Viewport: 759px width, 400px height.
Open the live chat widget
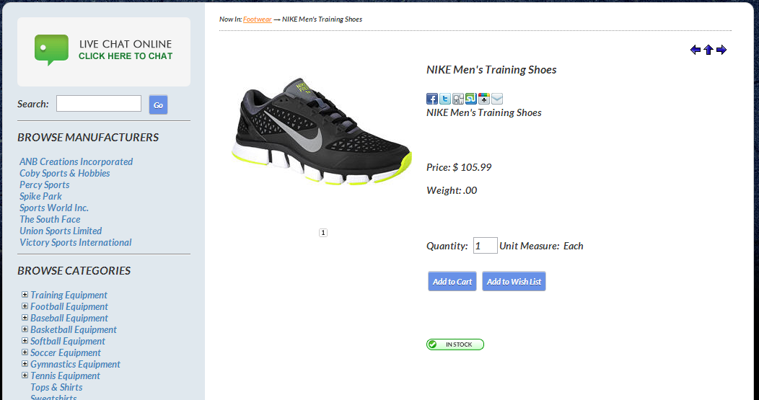pyautogui.click(x=104, y=51)
